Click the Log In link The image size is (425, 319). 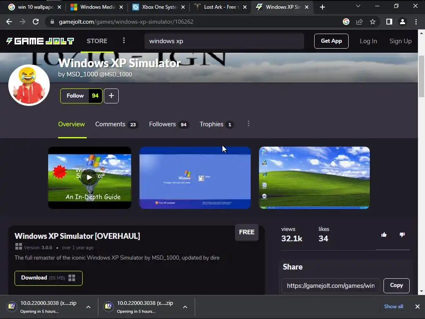click(369, 41)
